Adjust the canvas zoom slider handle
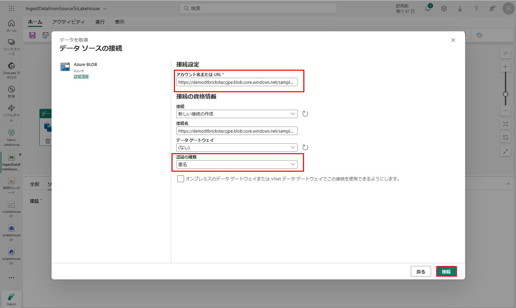 [506, 94]
